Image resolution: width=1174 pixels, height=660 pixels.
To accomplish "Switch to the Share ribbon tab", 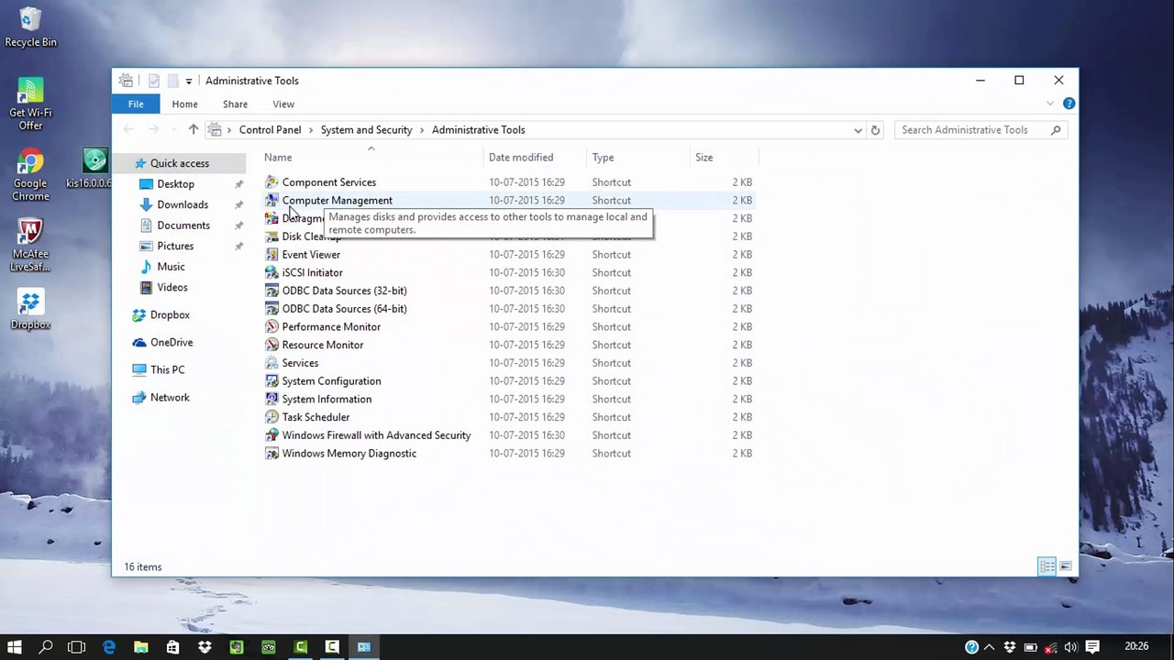I will [x=235, y=104].
